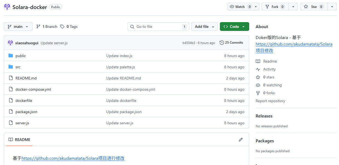This screenshot has height=165, width=339.
Task: Select the README tab
Action: coord(19,140)
